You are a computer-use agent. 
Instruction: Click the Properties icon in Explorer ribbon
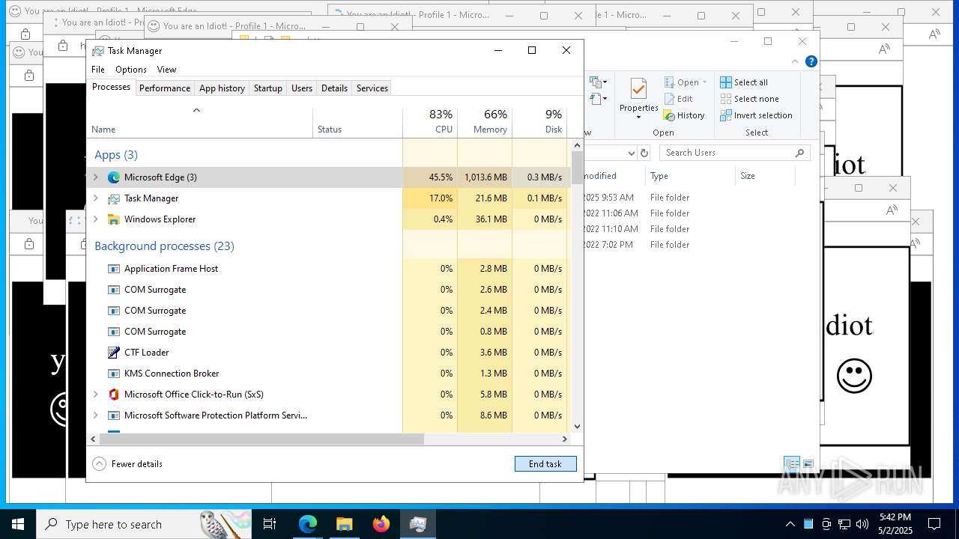[638, 89]
